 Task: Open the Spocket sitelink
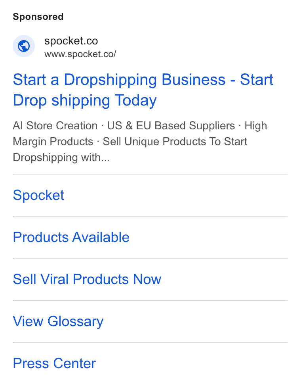(x=38, y=195)
